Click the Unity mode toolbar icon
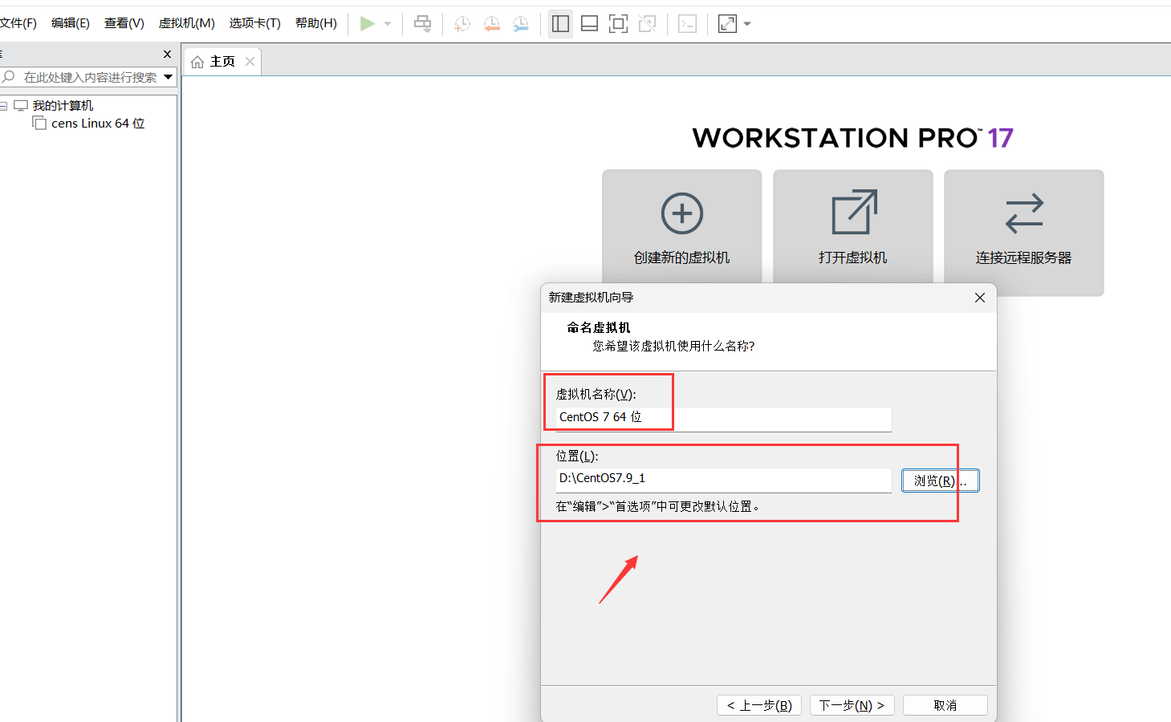This screenshot has height=722, width=1171. point(648,24)
